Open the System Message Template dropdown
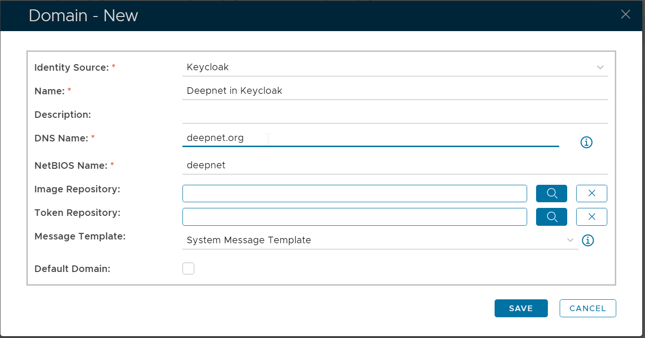 tap(372, 240)
